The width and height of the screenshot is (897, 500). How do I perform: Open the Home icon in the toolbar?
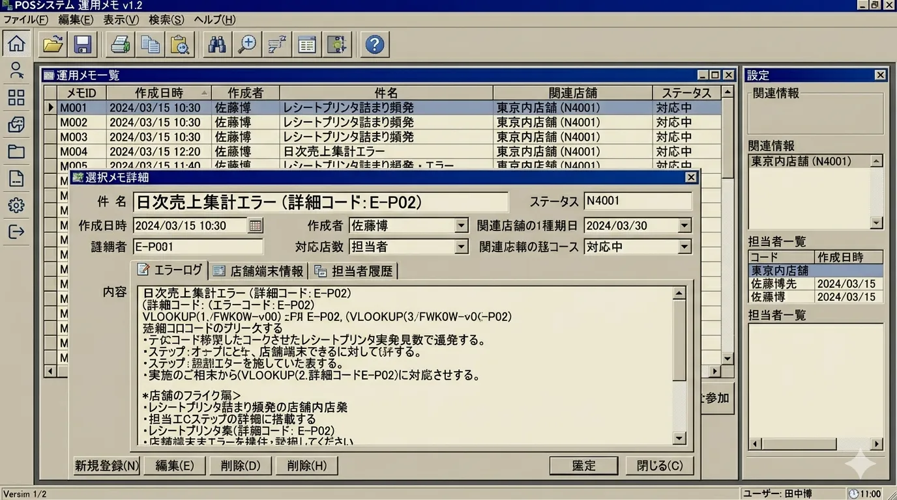pos(16,44)
